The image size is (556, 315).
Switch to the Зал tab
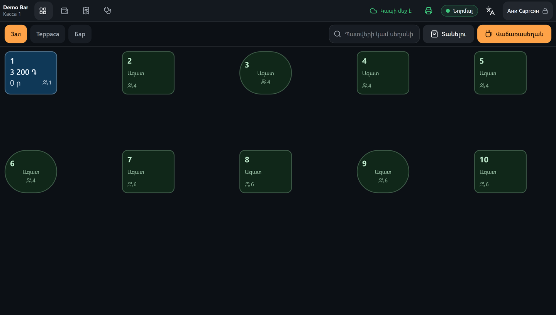pos(16,34)
